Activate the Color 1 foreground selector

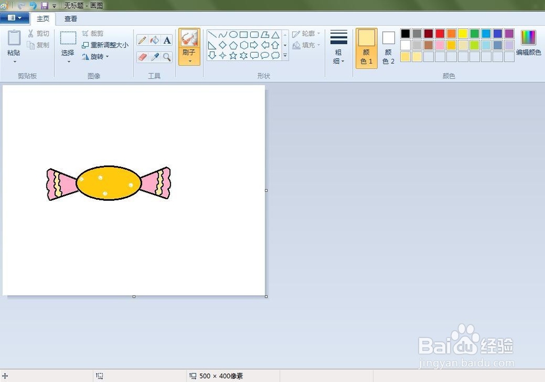(x=366, y=49)
